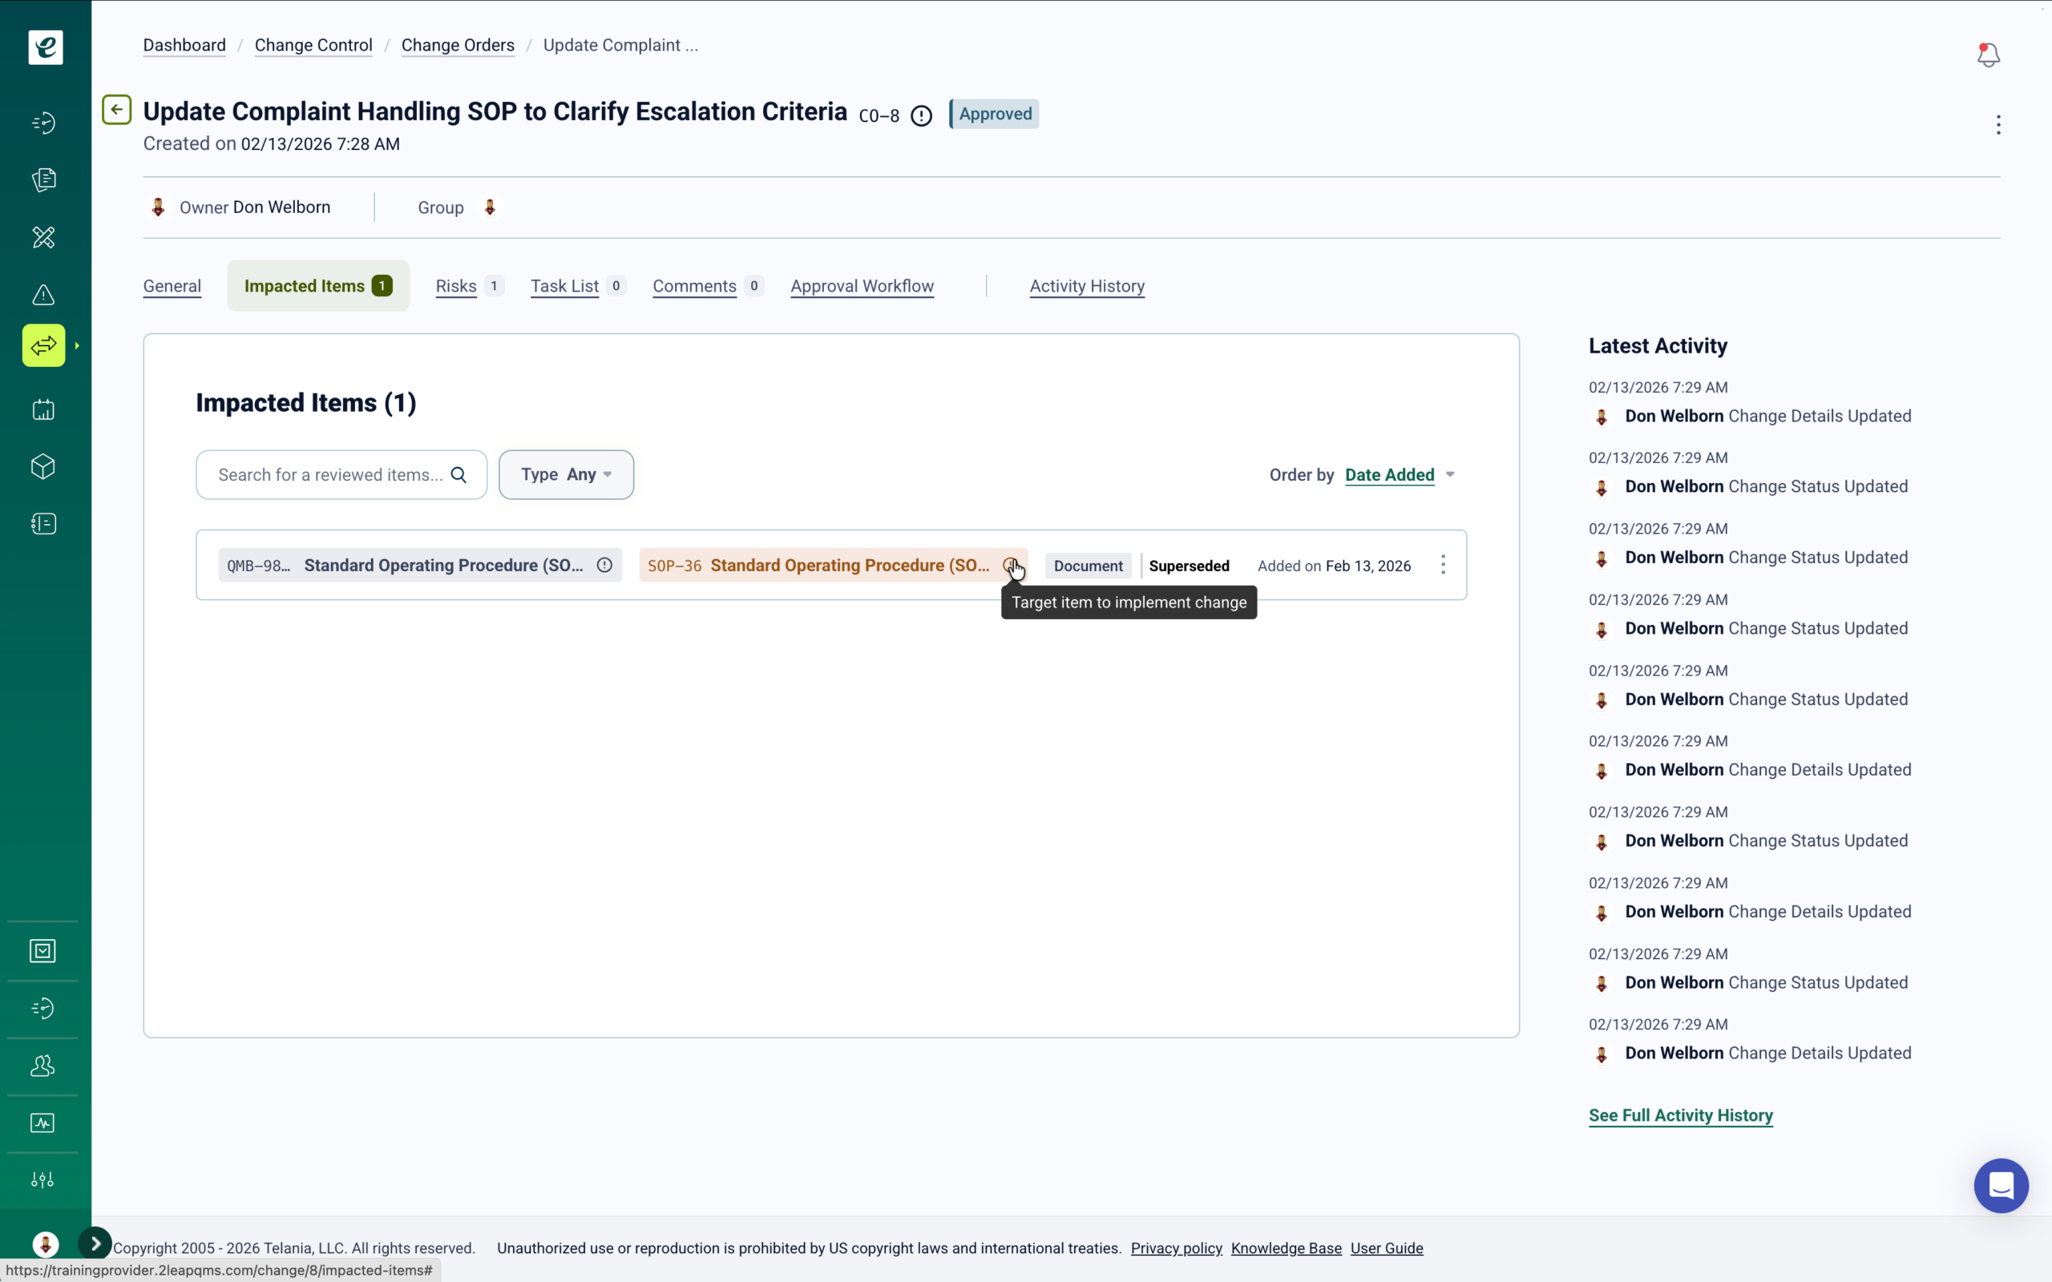Viewport: 2052px width, 1282px height.
Task: Open the activity monitor sidebar icon
Action: 43,1123
